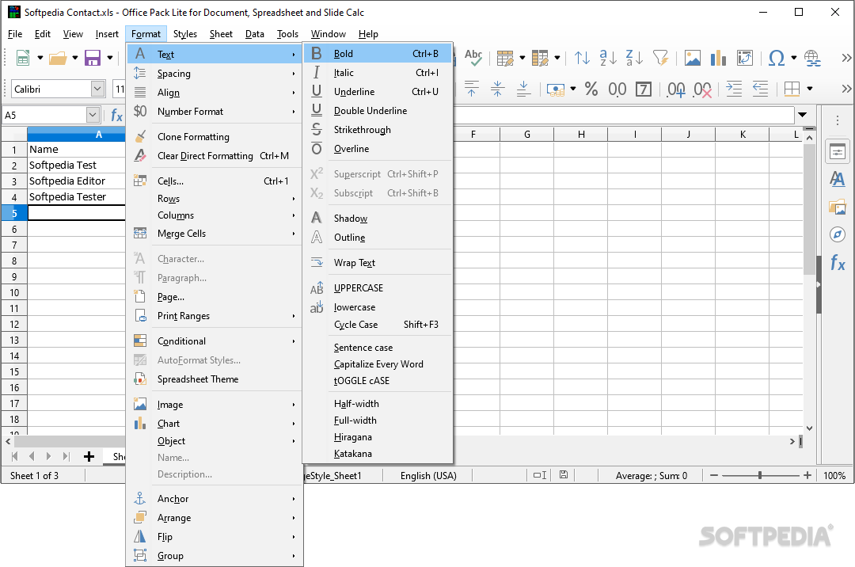Choose Clear Direct Formatting menu entry
Screen dimensions: 855x567
[x=215, y=155]
